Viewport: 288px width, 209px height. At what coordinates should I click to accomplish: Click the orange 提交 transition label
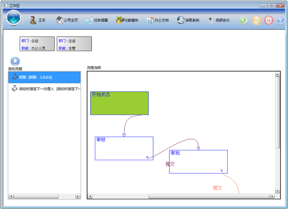click(x=217, y=188)
